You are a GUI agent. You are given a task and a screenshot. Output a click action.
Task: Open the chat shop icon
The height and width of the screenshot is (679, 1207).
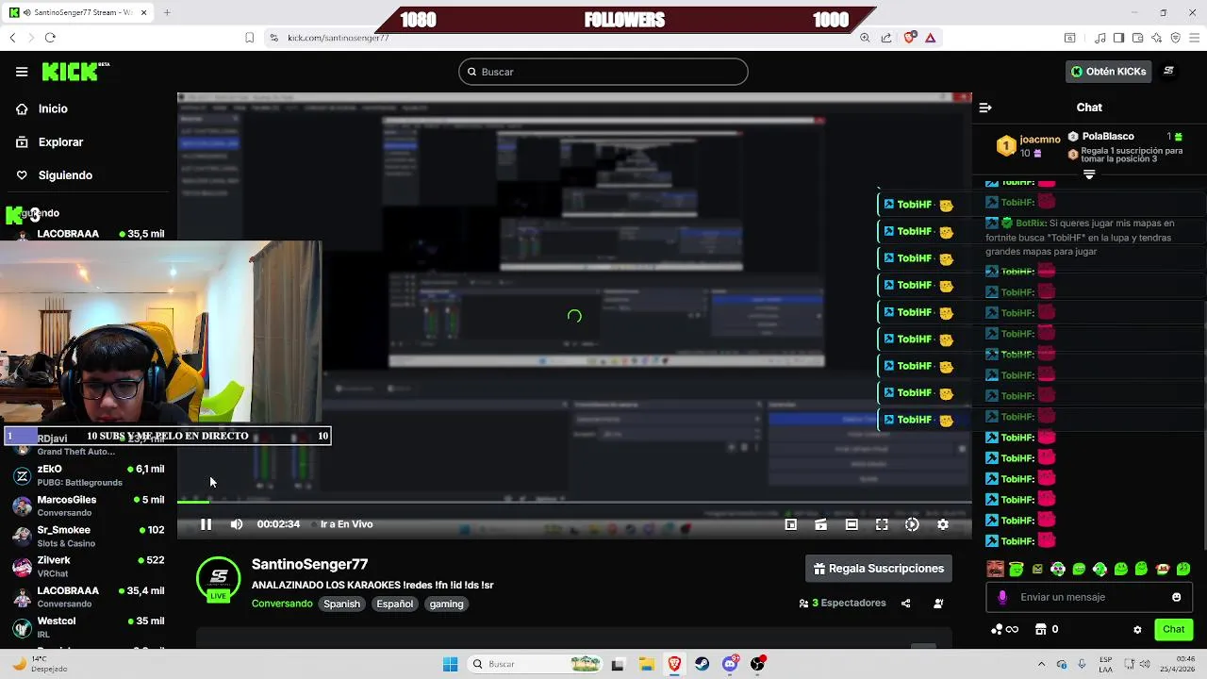(x=1041, y=629)
